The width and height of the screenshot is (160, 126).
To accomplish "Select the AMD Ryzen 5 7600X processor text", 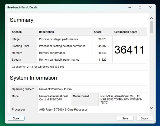I will click(x=63, y=109).
